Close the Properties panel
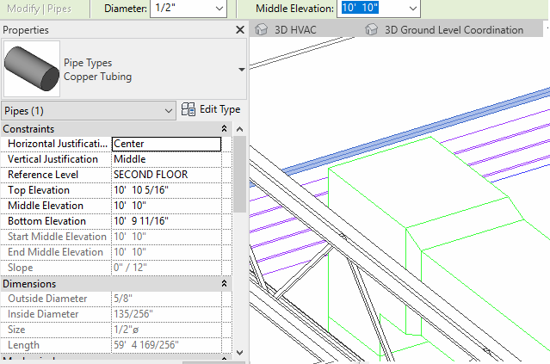Viewport: 550px width, 364px height. [240, 30]
